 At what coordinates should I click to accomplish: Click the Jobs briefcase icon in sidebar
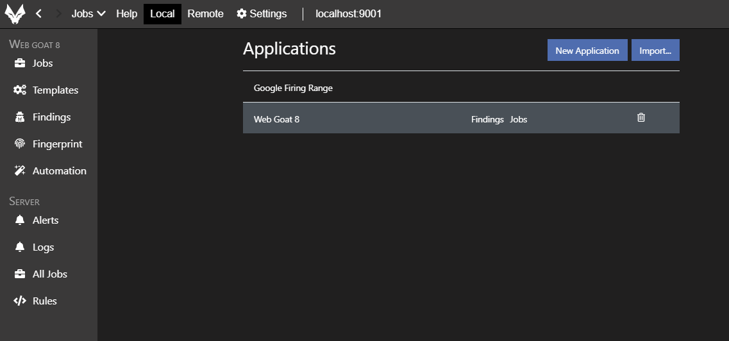(x=19, y=63)
